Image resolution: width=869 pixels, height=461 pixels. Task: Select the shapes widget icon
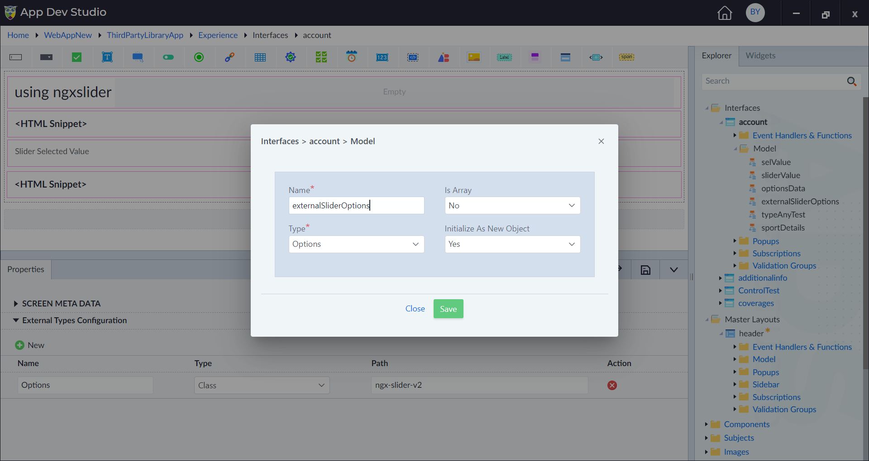444,57
